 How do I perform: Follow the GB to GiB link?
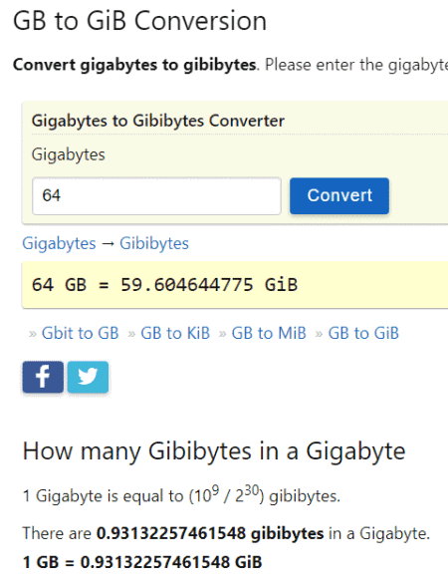(x=363, y=333)
